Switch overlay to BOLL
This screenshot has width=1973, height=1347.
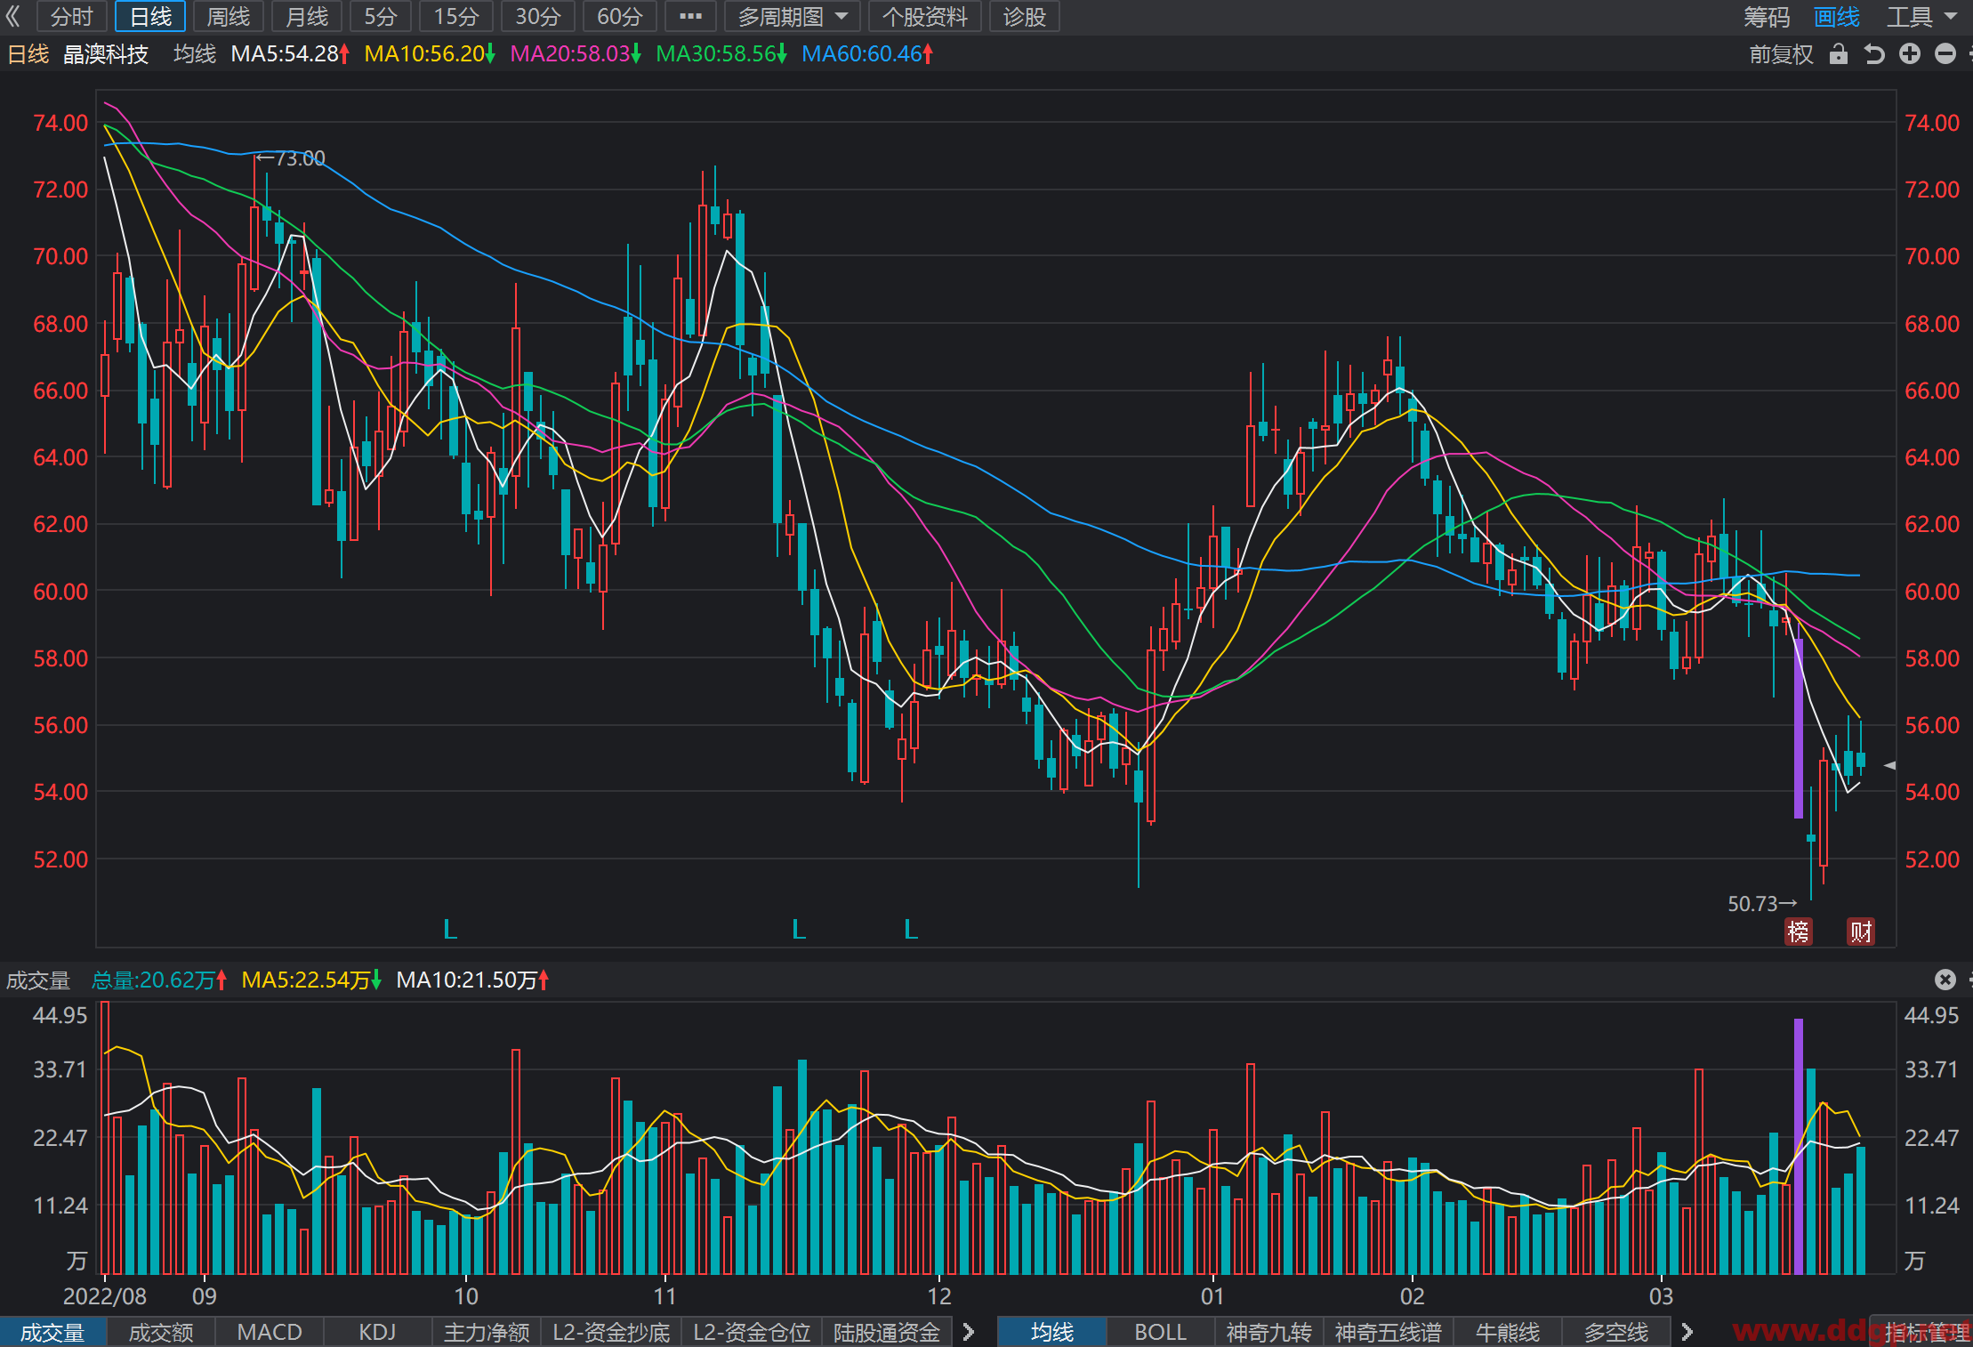[1161, 1332]
